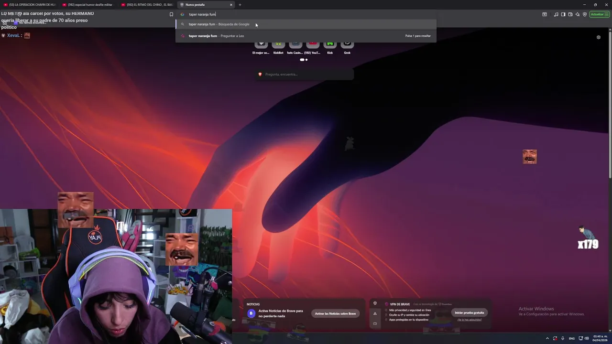Viewport: 612px width, 344px height.
Task: Open the ENG language indicator in tray
Action: [x=571, y=338]
